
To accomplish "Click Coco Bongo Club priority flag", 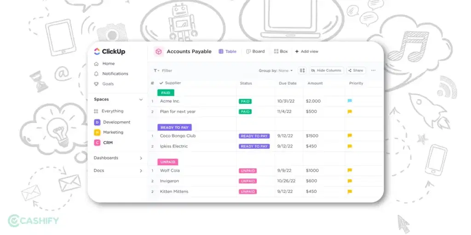I will coord(350,136).
